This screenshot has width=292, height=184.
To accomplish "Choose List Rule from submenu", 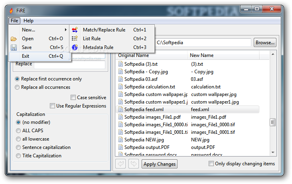I will pos(112,39).
